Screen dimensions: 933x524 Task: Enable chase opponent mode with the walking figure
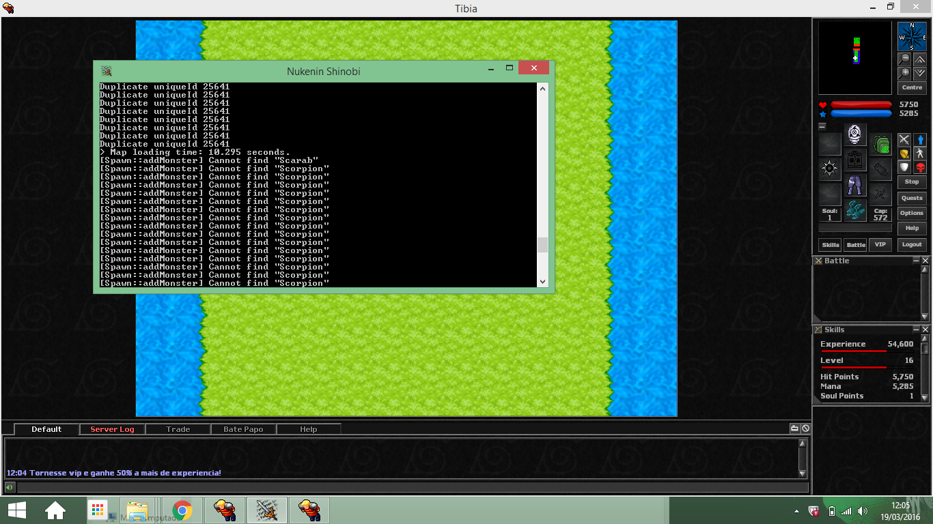[920, 154]
